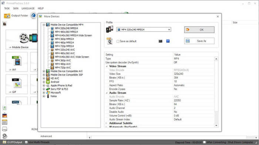Click the blue circular icon beside Output Folder
259x145 pixels.
point(34,15)
